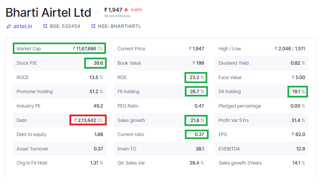Click the BSE external link icon

click(45, 26)
